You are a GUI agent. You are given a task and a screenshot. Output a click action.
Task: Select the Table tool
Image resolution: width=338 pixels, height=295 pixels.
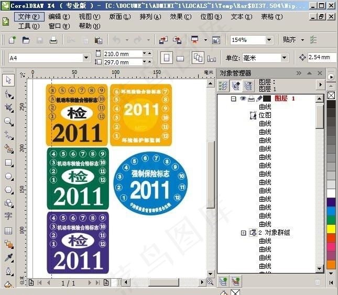(x=8, y=231)
